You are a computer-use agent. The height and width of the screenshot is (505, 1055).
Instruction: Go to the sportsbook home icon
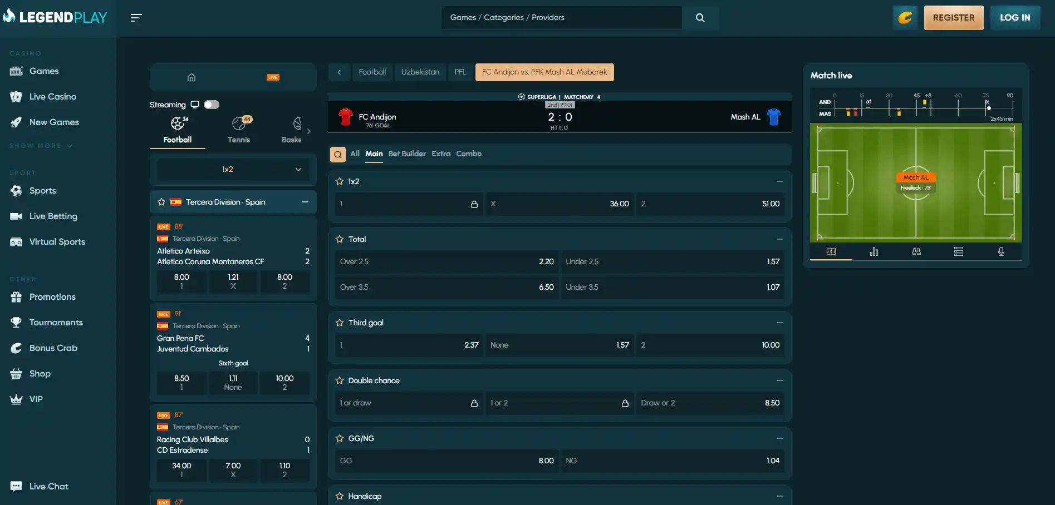pos(192,77)
